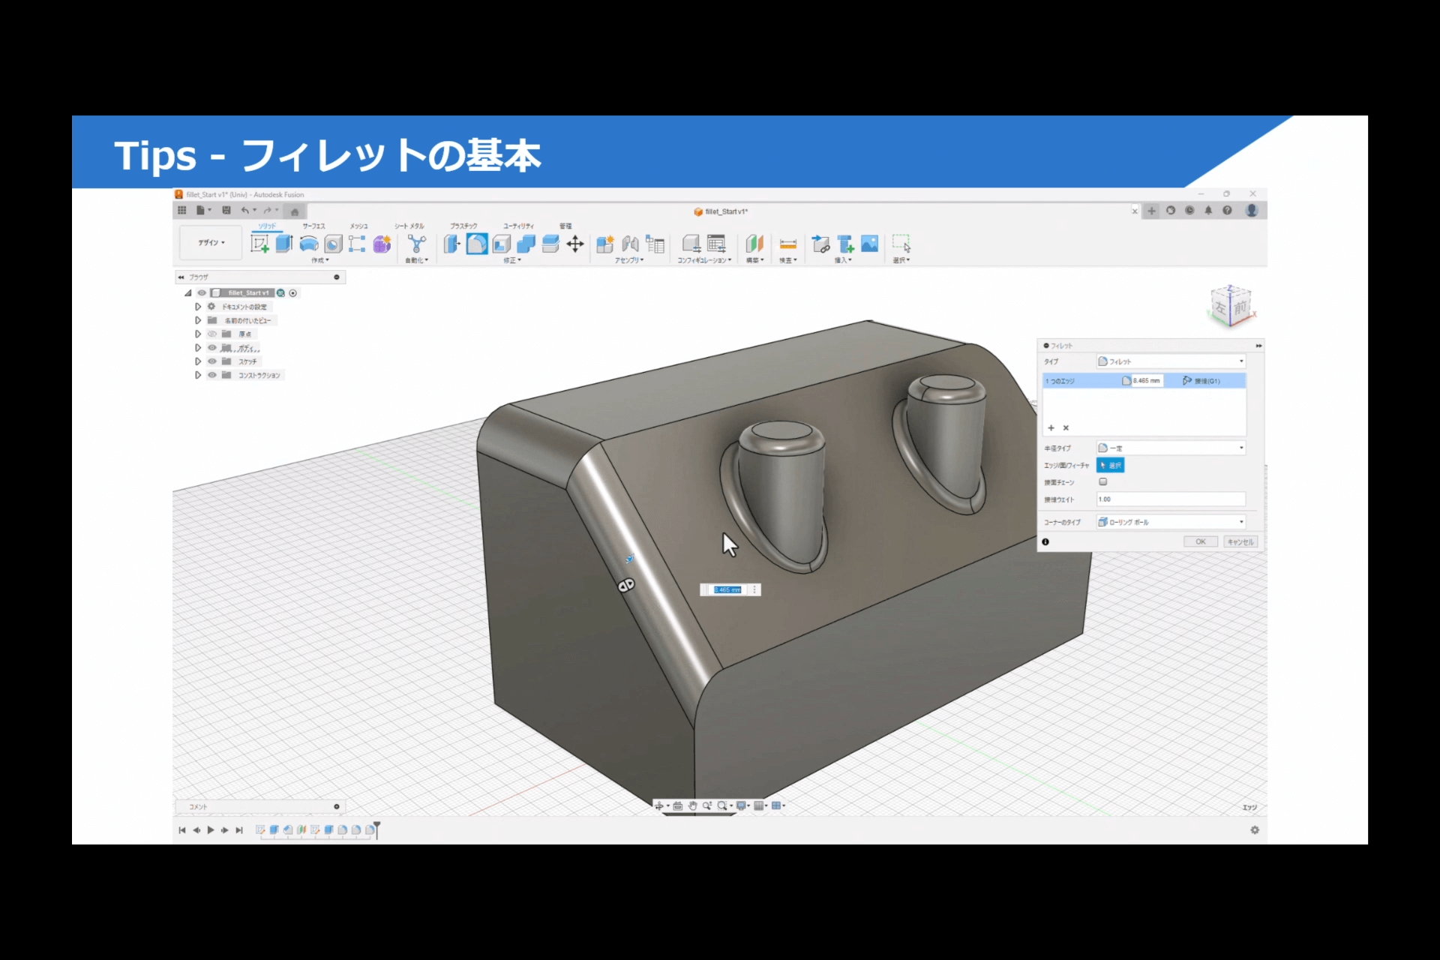This screenshot has height=960, width=1440.
Task: Switch to the Mesh (メッシュ) tab
Action: click(358, 226)
